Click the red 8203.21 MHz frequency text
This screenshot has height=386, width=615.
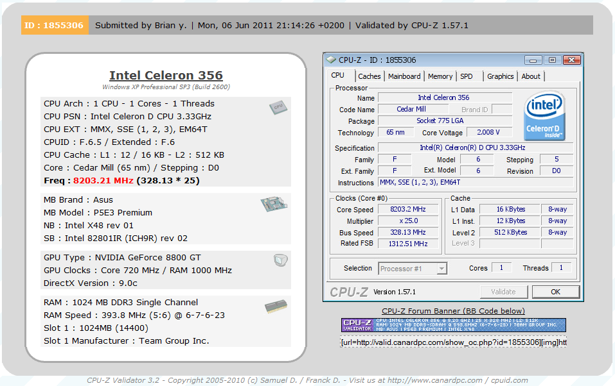click(103, 180)
